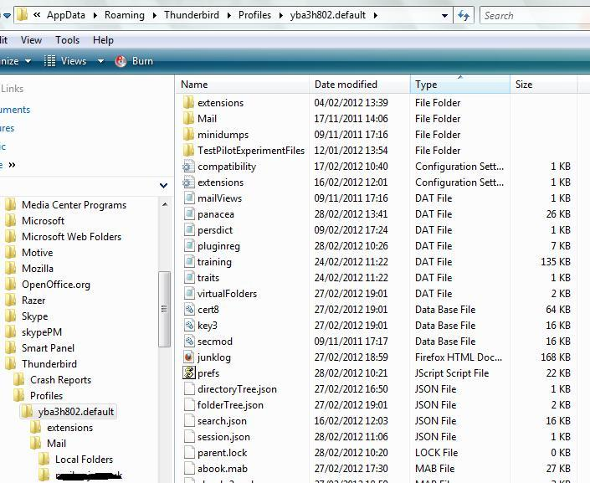This screenshot has height=483, width=590.
Task: Select OpenOffice.org in the folder tree
Action: [x=56, y=285]
